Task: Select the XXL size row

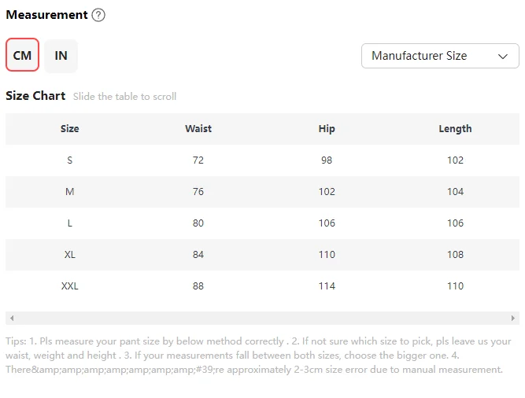Action: point(263,286)
